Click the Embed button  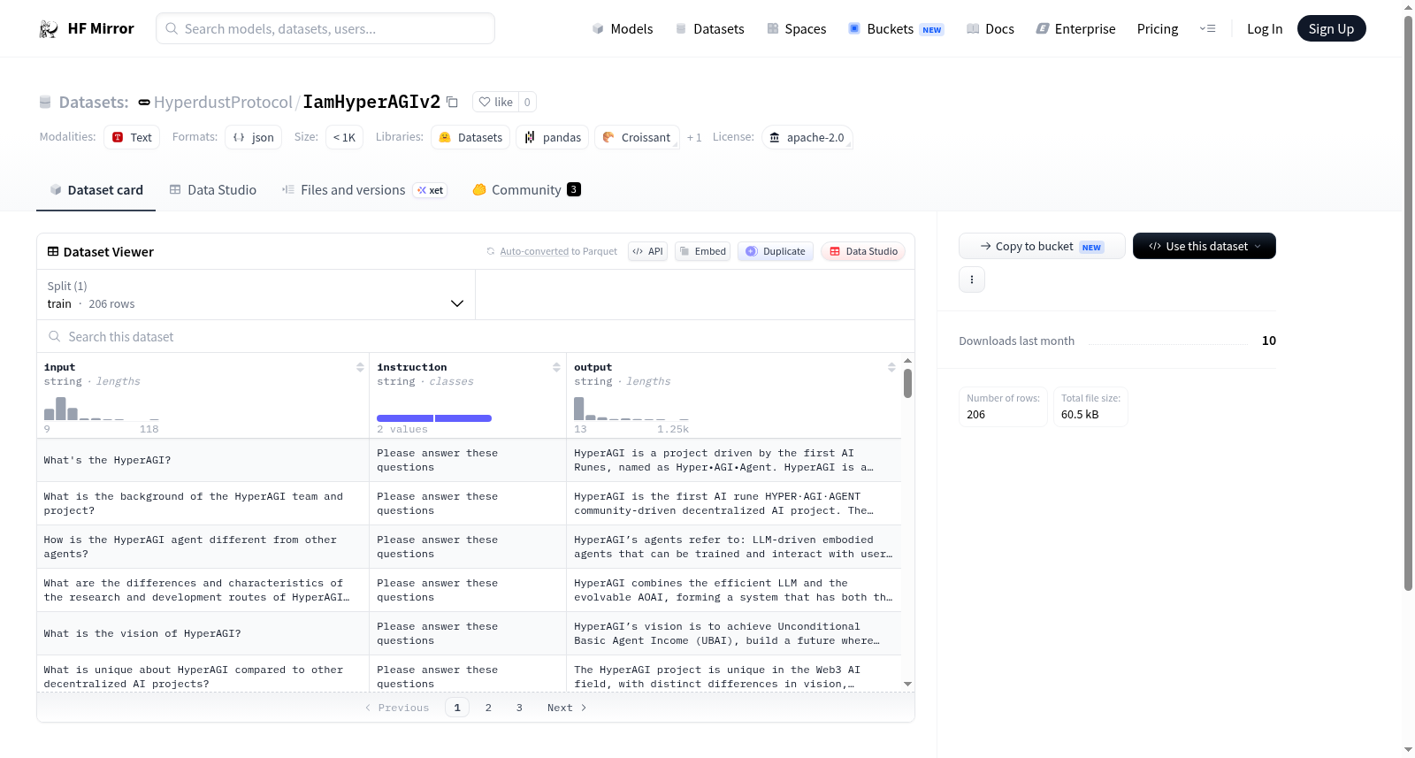point(702,251)
